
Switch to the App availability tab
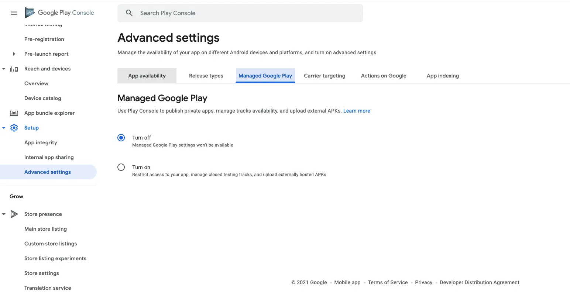tap(147, 76)
